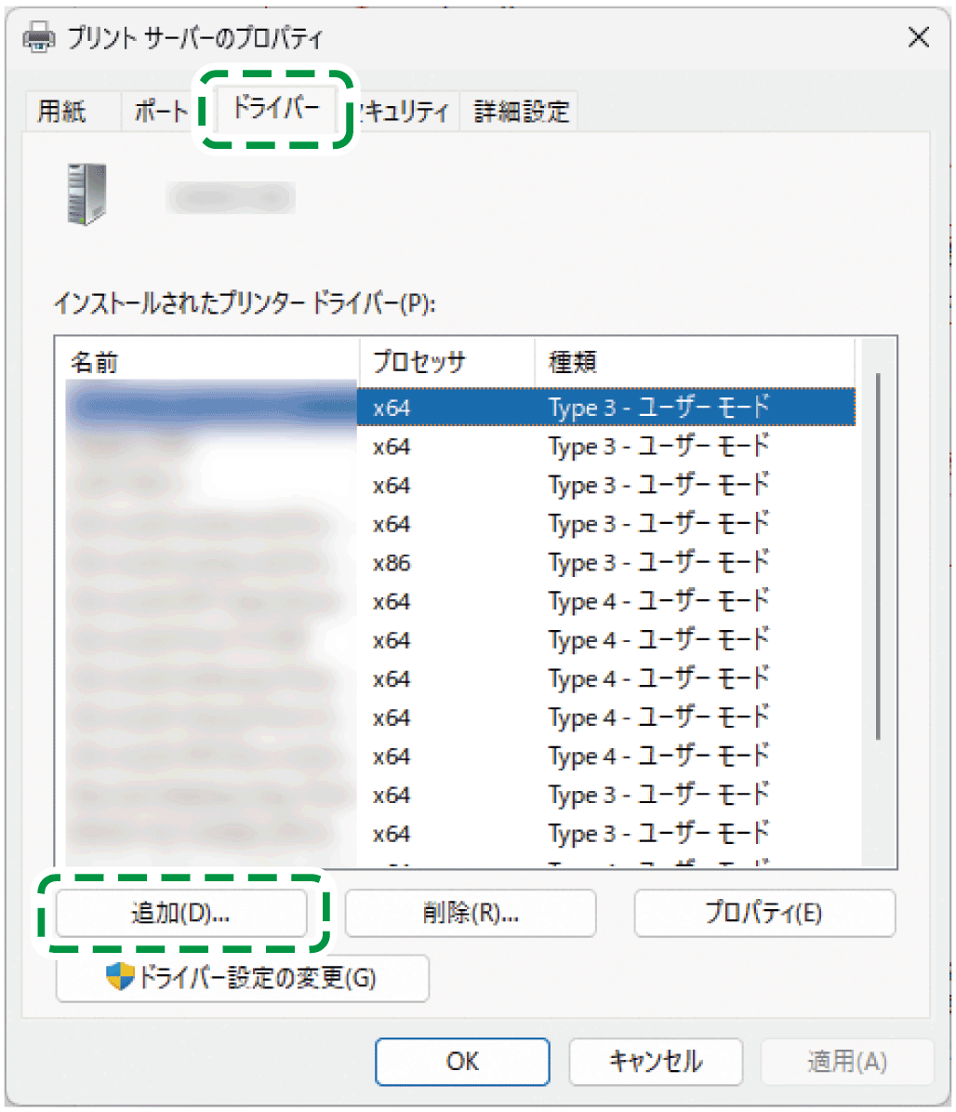Select the first x64 Type 3 driver row

pos(558,407)
